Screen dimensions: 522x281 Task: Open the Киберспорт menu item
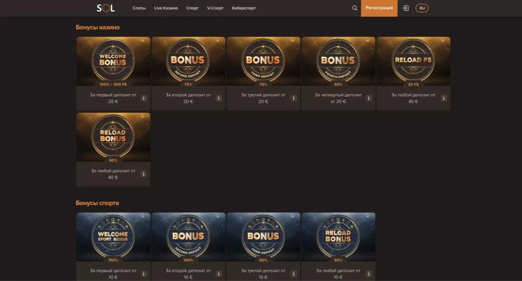[244, 8]
